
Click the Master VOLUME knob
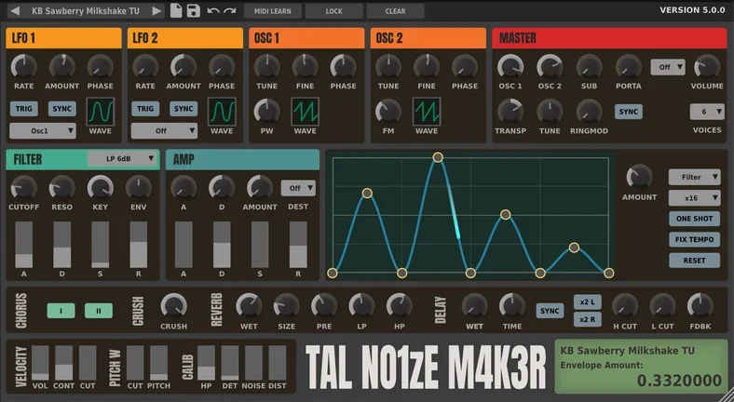coord(707,66)
